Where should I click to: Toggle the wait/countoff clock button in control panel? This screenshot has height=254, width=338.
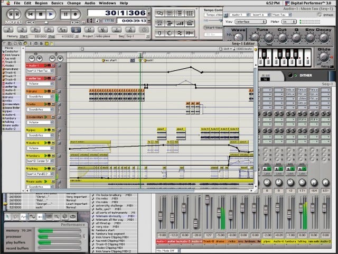[144, 30]
